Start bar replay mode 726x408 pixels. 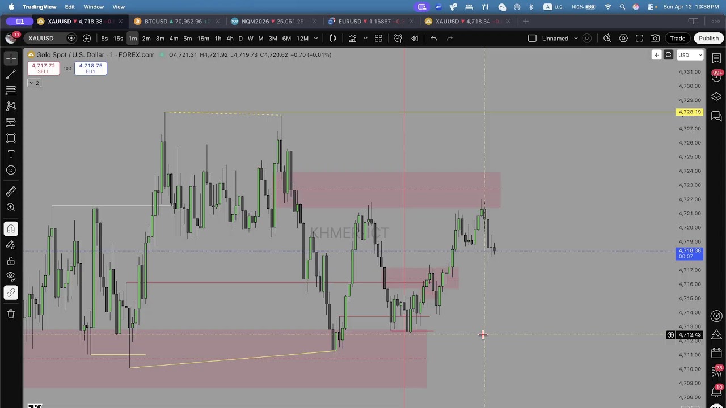(415, 38)
